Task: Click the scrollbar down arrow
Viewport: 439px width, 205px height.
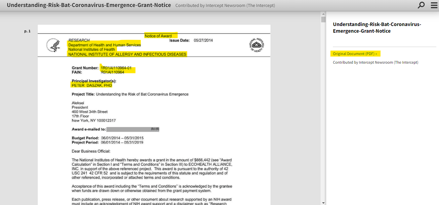Action: tap(323, 202)
